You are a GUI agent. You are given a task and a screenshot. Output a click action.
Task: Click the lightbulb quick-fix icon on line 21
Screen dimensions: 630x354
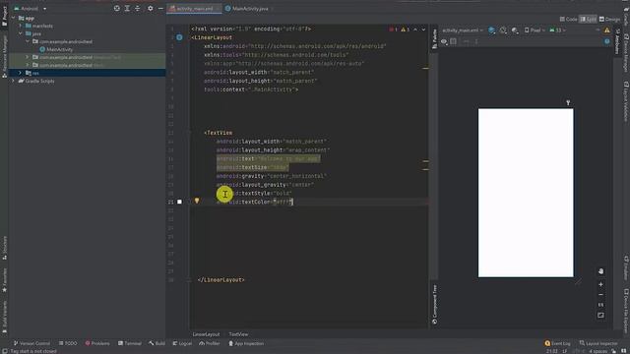(x=197, y=201)
